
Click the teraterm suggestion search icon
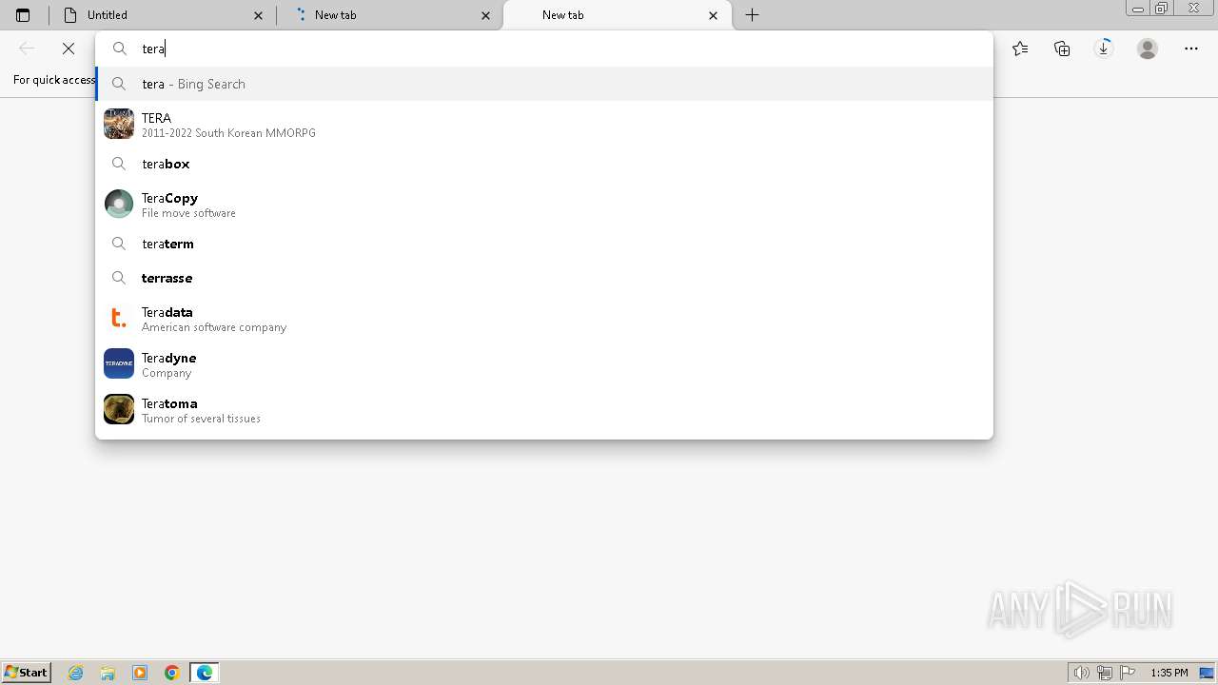pos(119,244)
